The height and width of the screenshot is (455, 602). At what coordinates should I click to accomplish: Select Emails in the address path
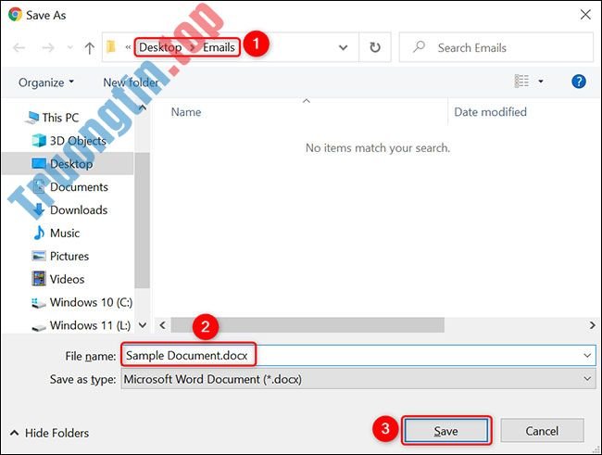pyautogui.click(x=219, y=47)
